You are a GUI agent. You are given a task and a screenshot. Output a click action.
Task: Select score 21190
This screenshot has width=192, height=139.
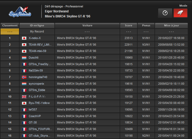pos(129,51)
